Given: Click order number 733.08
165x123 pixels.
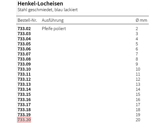Looking at the screenshot, I should click(24, 59).
